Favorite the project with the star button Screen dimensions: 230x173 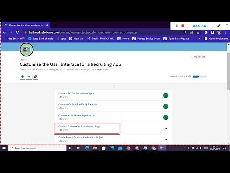pos(23,77)
